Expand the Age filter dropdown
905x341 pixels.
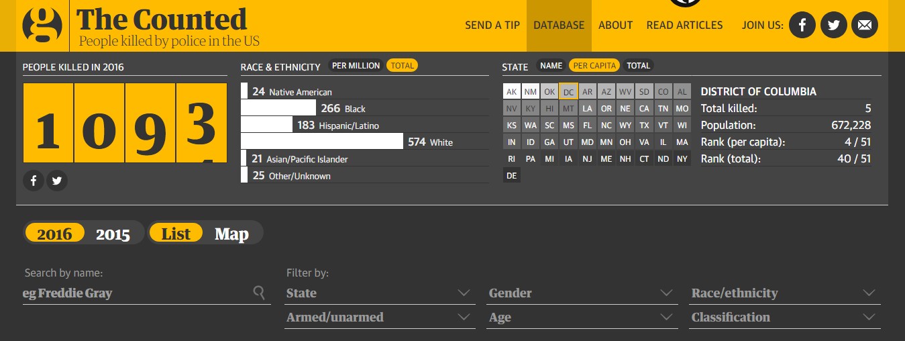click(x=582, y=318)
